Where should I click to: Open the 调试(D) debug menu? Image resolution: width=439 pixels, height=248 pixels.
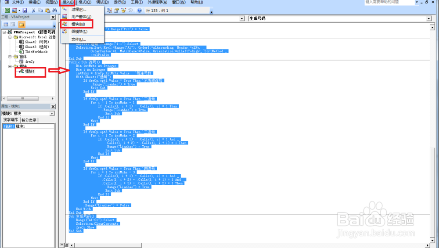(x=102, y=2)
